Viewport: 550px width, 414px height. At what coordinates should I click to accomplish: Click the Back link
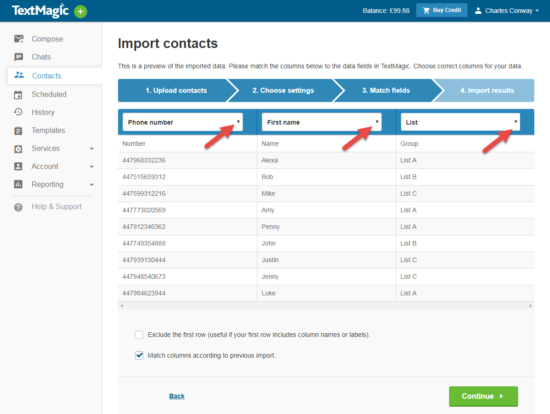click(x=177, y=396)
